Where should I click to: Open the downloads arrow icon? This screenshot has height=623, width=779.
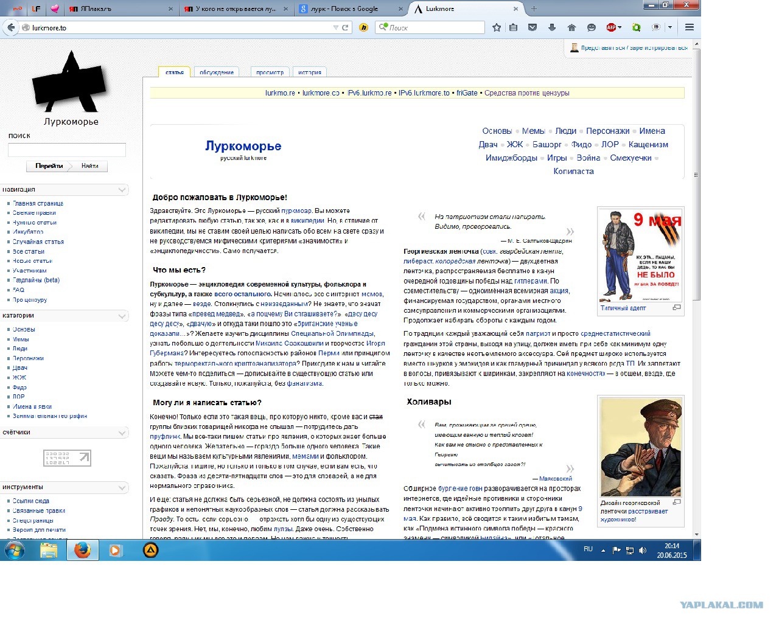552,27
